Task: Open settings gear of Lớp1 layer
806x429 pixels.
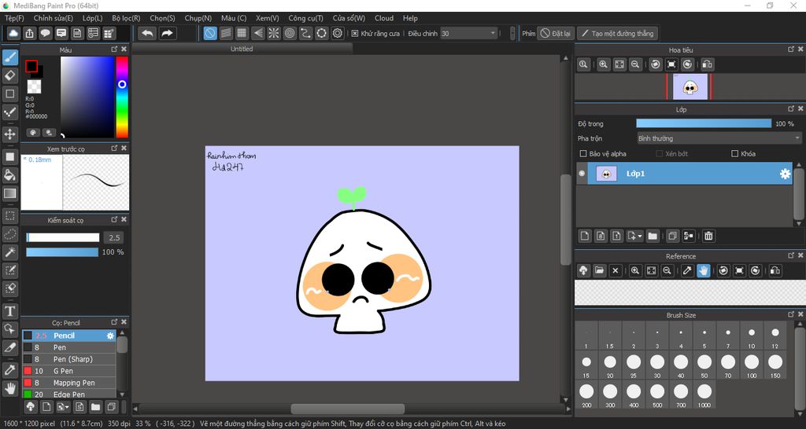Action: coord(785,174)
